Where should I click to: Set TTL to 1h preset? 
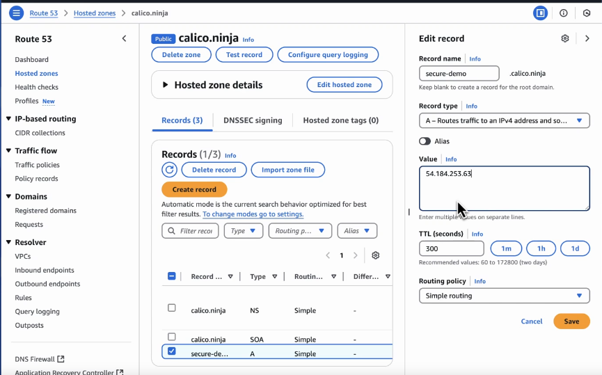540,248
